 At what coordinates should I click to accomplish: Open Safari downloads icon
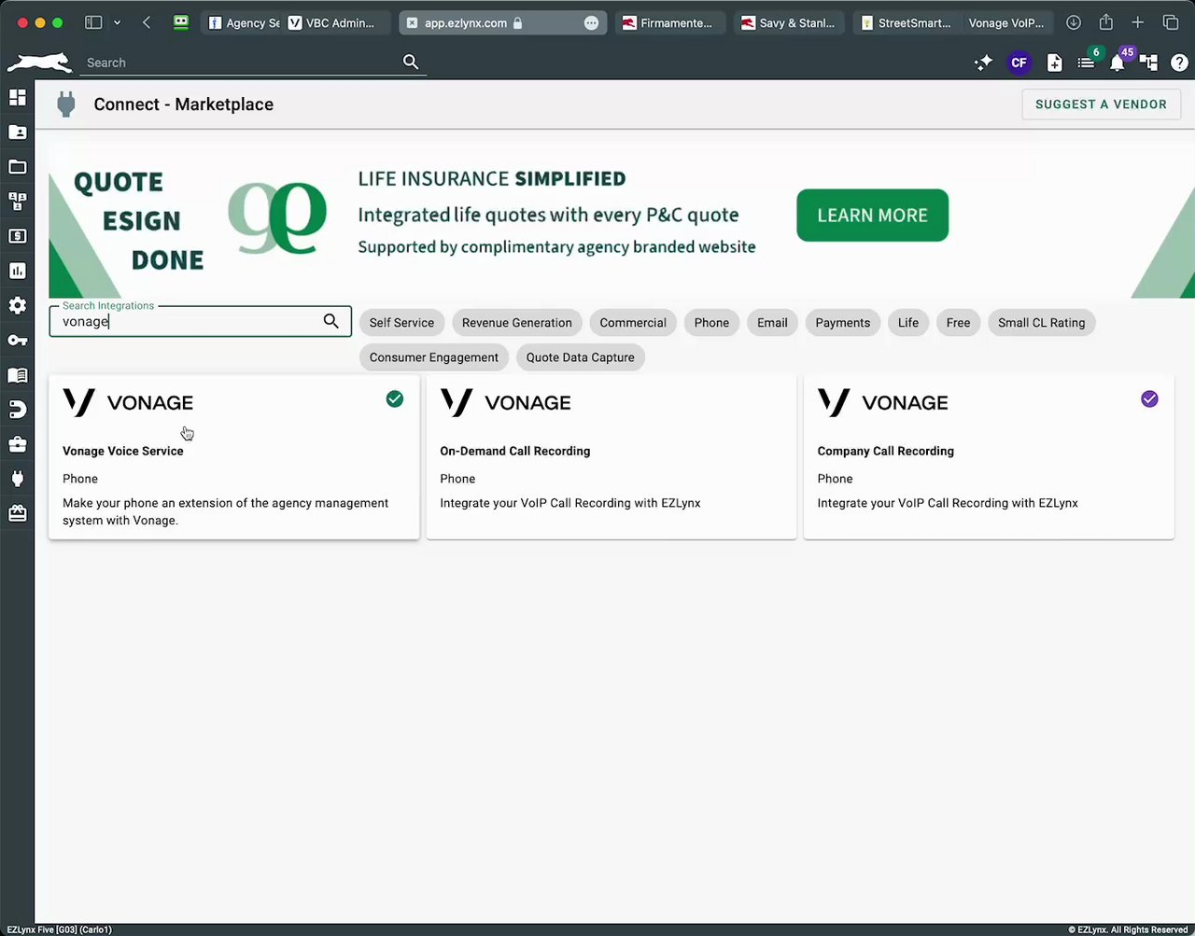tap(1074, 22)
